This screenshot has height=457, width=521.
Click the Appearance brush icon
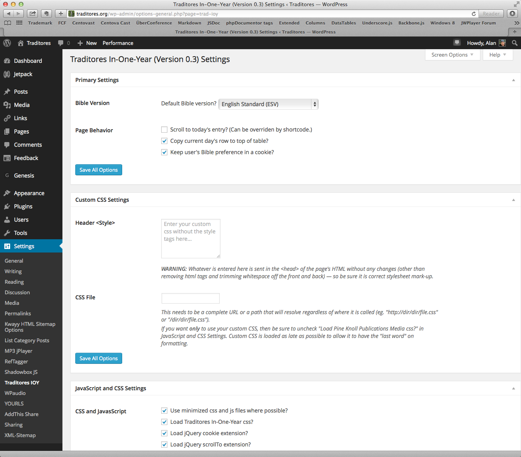coord(7,193)
